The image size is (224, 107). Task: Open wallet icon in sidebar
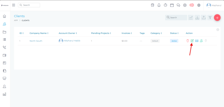coord(4,55)
